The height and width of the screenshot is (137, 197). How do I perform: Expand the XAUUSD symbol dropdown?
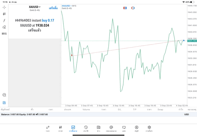pos(35,7)
